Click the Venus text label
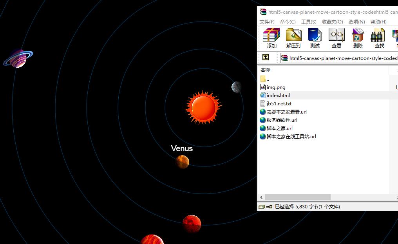 [182, 148]
